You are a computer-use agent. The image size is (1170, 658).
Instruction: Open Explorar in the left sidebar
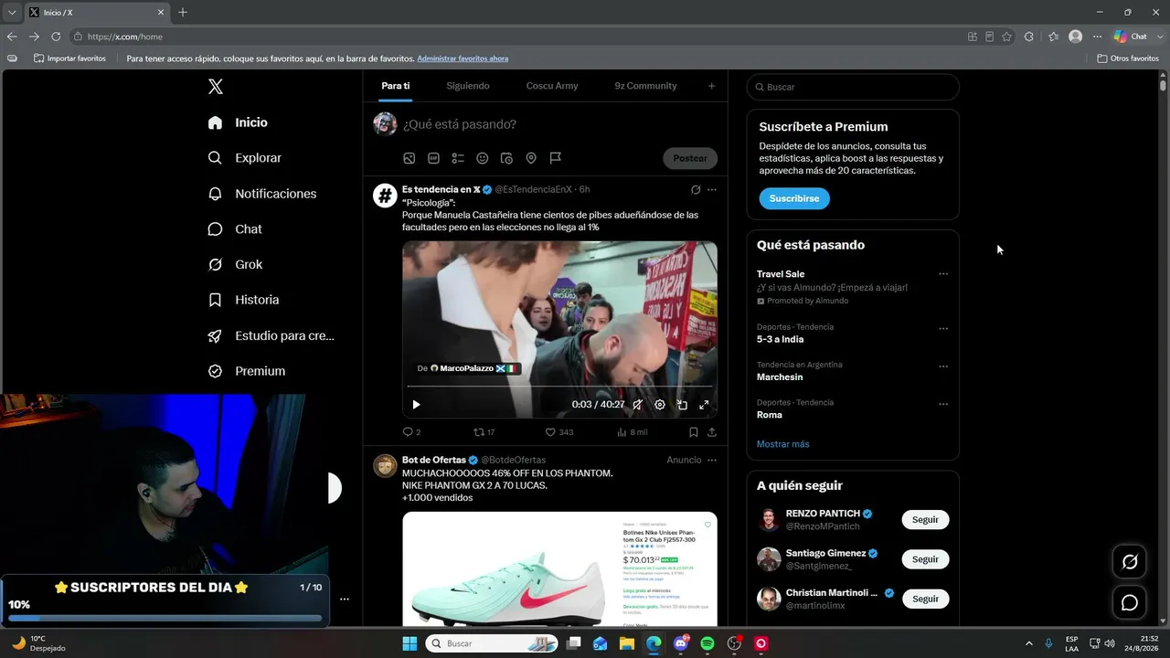click(x=245, y=158)
